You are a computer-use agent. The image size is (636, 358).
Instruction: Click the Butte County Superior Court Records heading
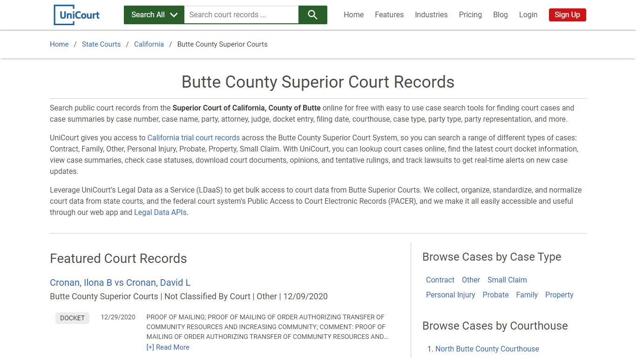click(318, 82)
